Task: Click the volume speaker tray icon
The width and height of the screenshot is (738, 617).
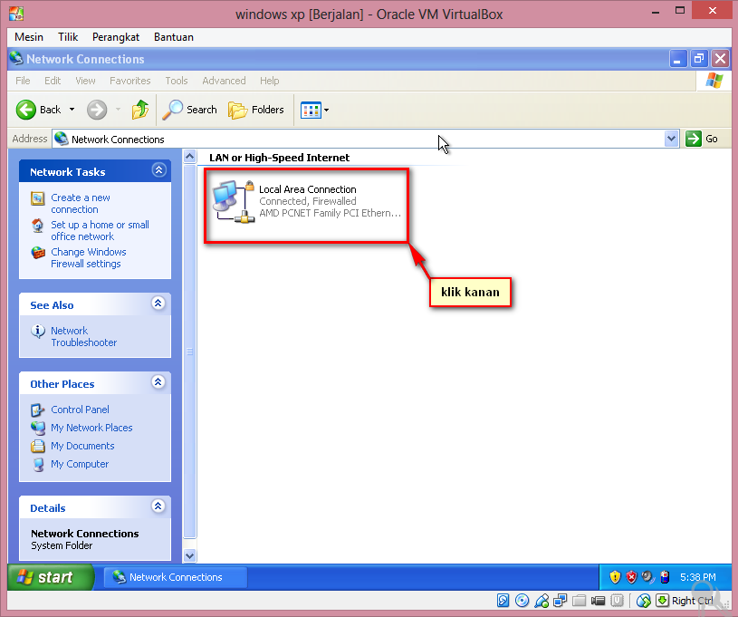Action: tap(648, 577)
